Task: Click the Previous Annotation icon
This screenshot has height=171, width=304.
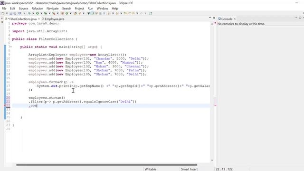Action: coord(117,13)
